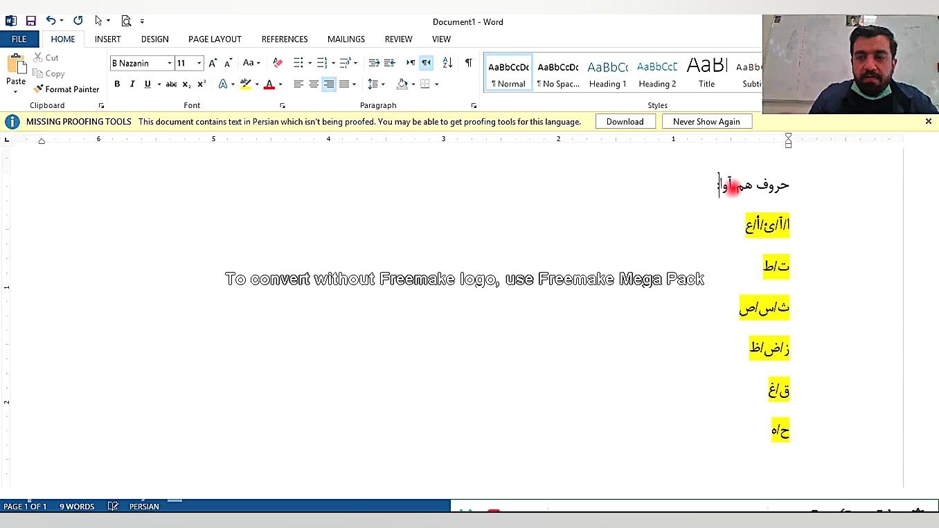This screenshot has height=528, width=939.
Task: Switch to the REFERENCES tab
Action: pos(285,39)
